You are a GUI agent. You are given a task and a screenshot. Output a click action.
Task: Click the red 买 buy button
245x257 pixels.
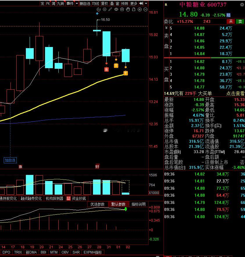(x=231, y=21)
